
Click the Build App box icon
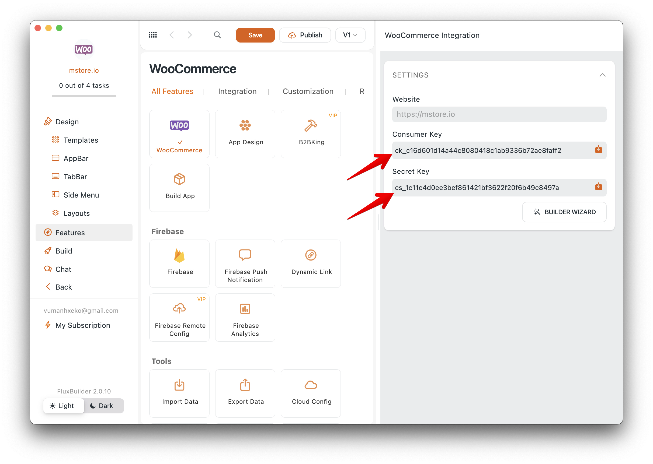coord(179,179)
